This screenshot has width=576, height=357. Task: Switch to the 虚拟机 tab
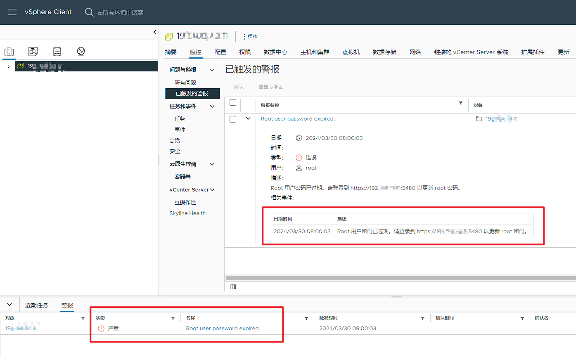[351, 52]
